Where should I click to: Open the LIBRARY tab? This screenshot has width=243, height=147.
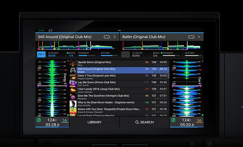94,122
